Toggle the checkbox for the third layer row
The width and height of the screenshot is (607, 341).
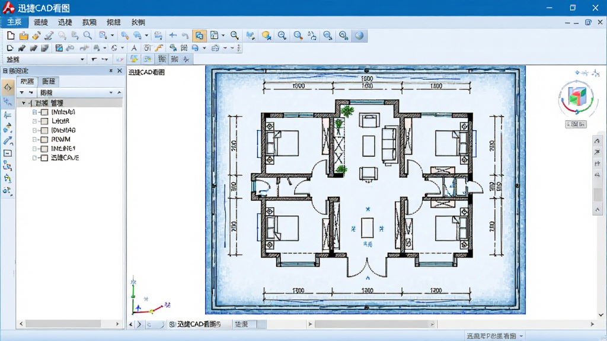pyautogui.click(x=44, y=131)
